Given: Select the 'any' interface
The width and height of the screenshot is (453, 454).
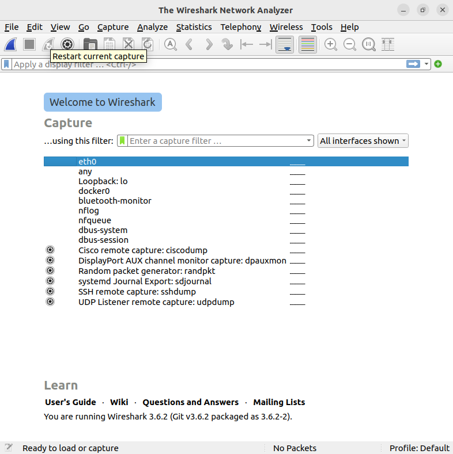Looking at the screenshot, I should (x=226, y=171).
